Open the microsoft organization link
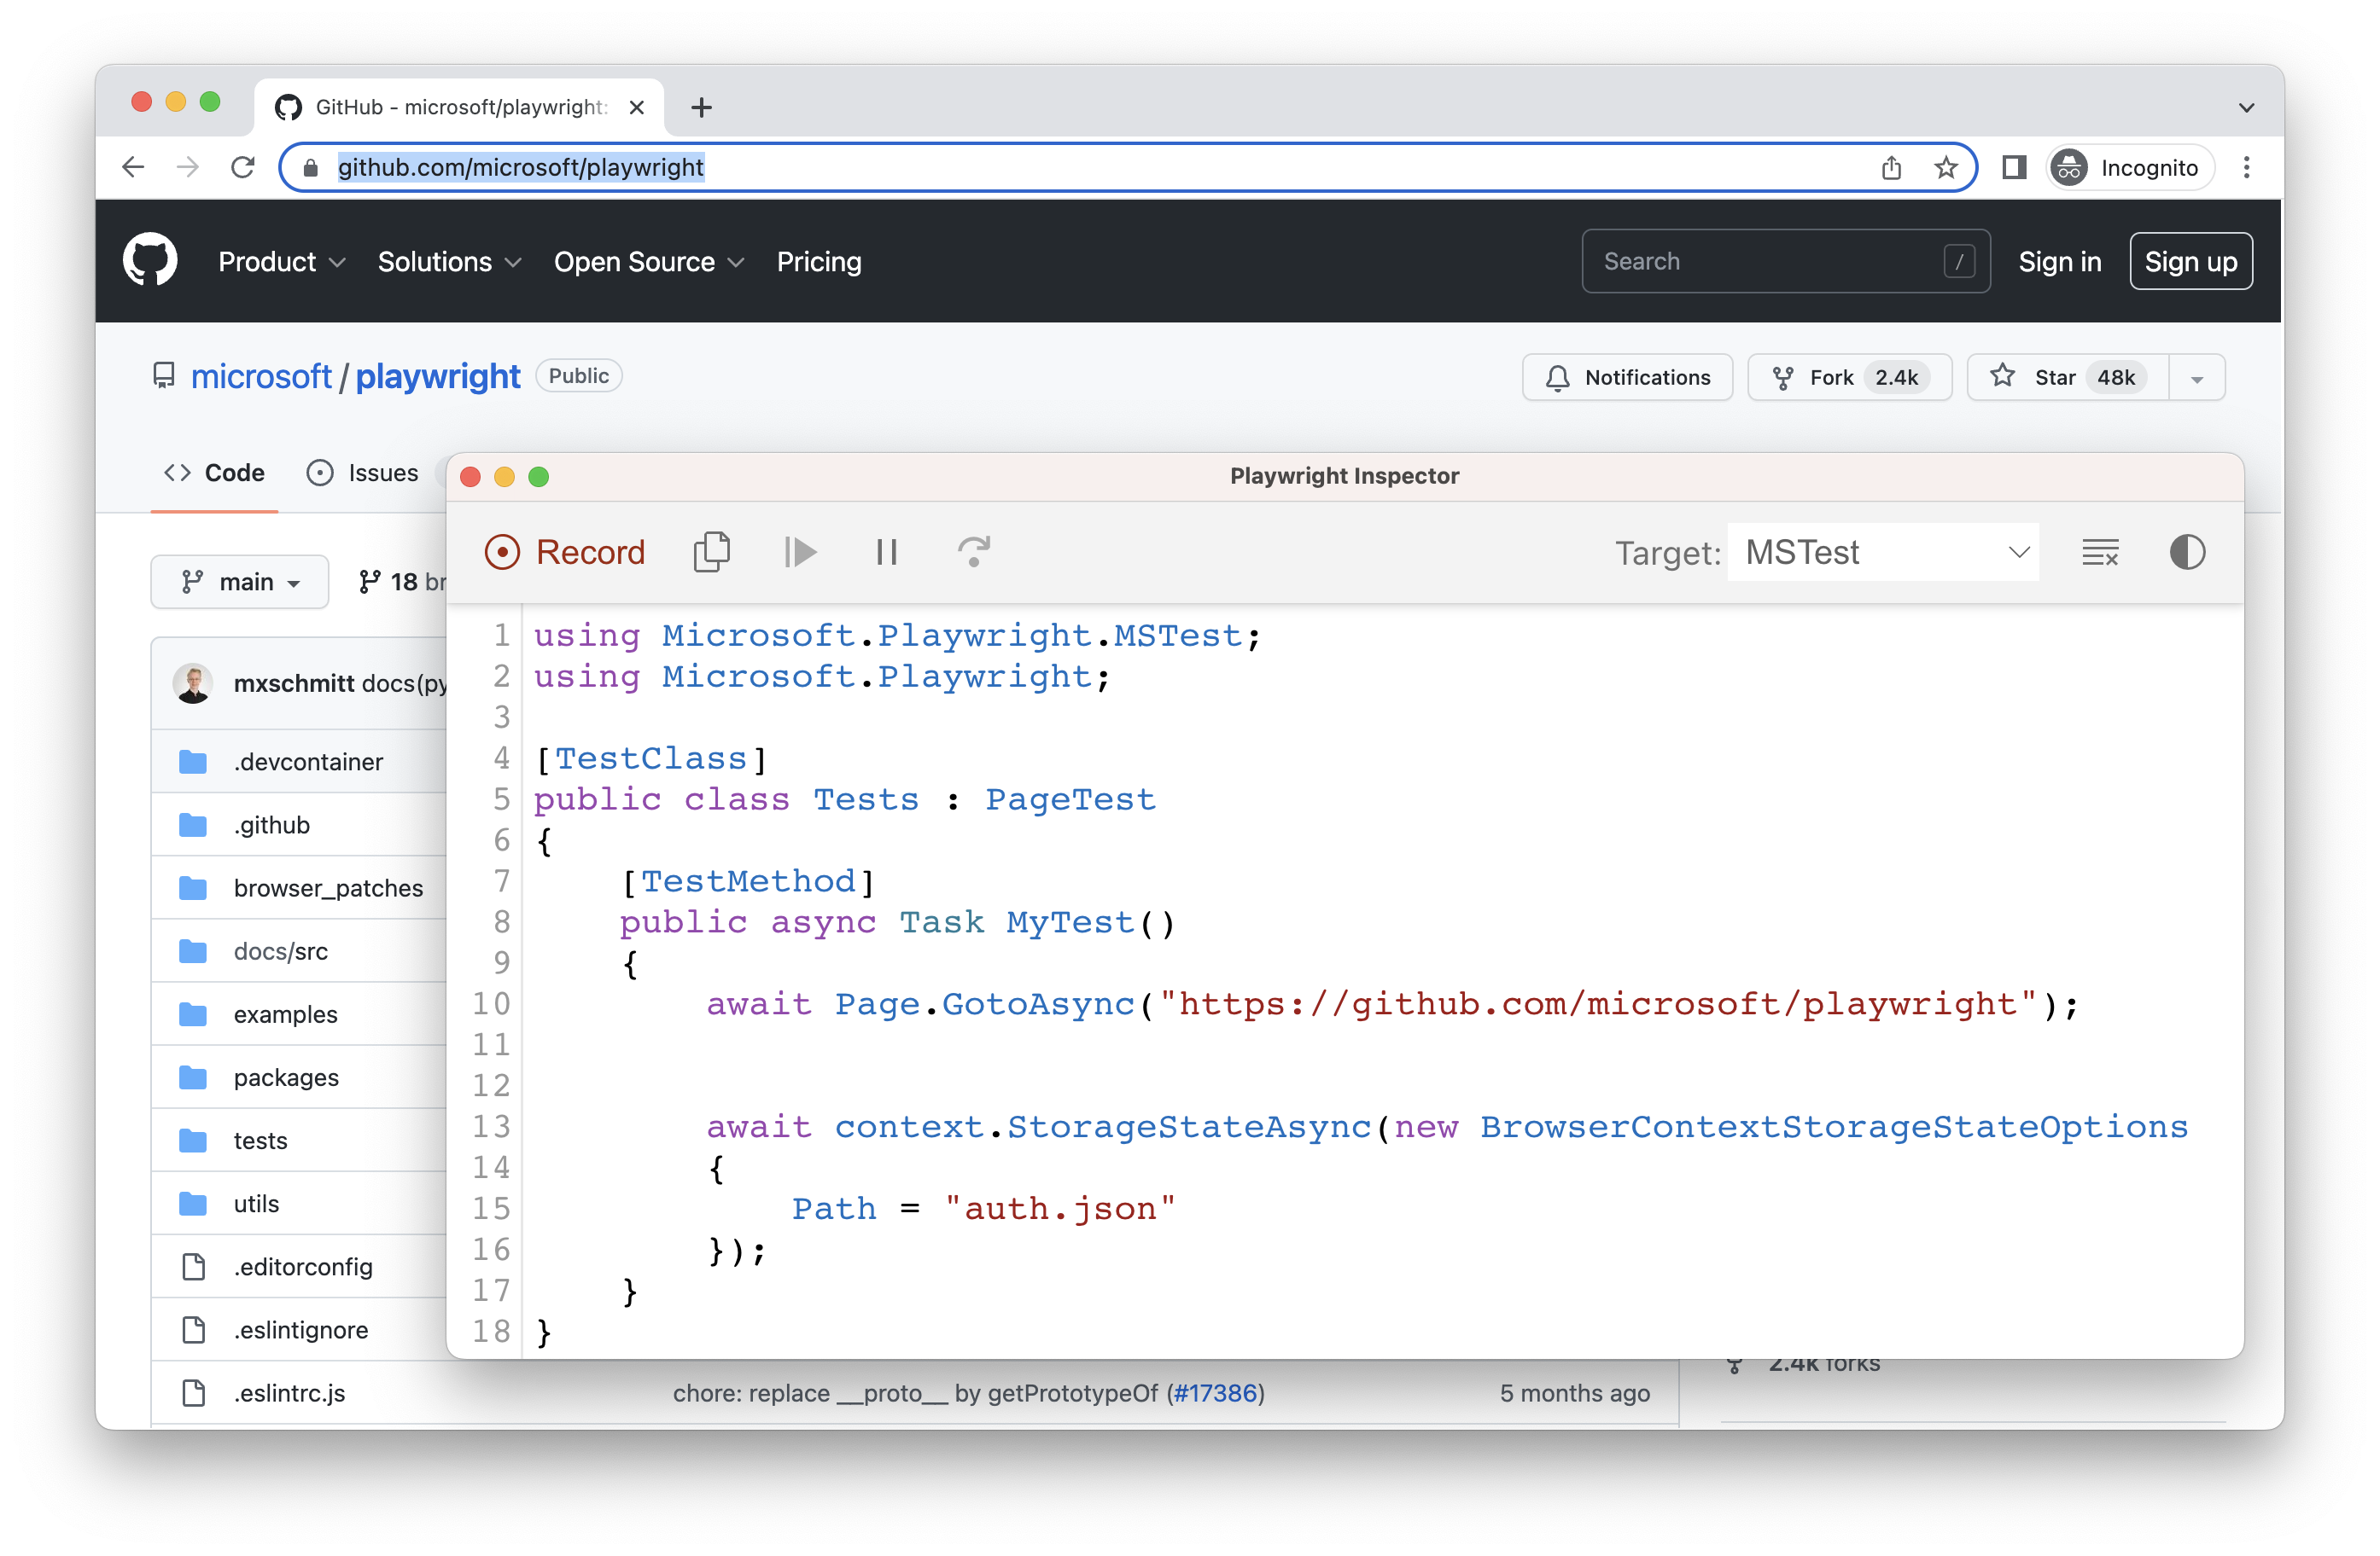Screen dimensions: 2380x1556 tap(260, 377)
